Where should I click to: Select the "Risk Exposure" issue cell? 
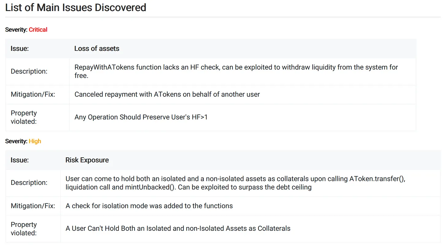click(87, 160)
